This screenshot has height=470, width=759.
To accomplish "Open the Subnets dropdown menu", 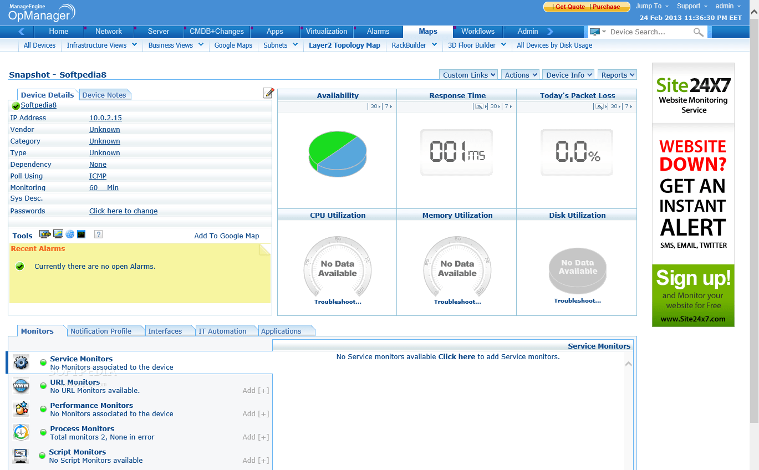I will [280, 45].
